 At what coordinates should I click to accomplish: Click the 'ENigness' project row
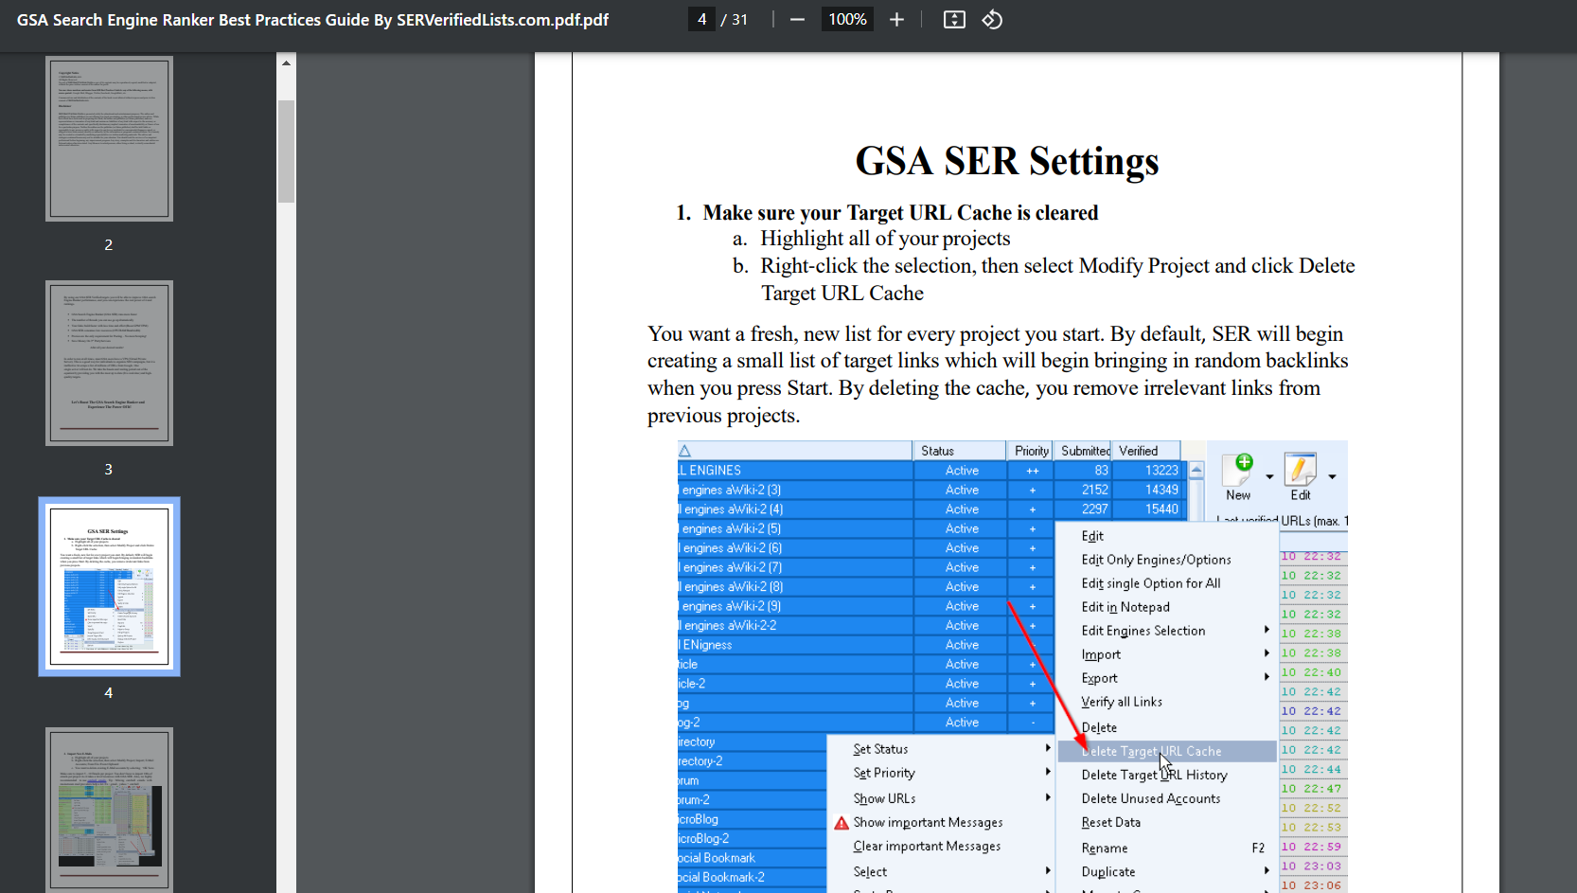pos(866,645)
